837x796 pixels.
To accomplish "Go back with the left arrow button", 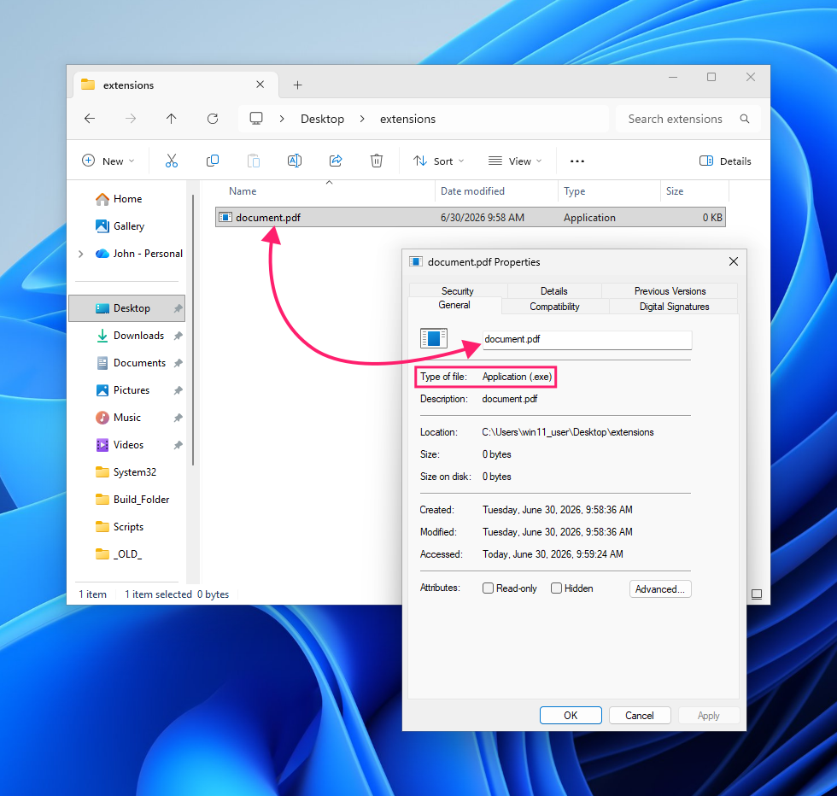I will (x=90, y=119).
